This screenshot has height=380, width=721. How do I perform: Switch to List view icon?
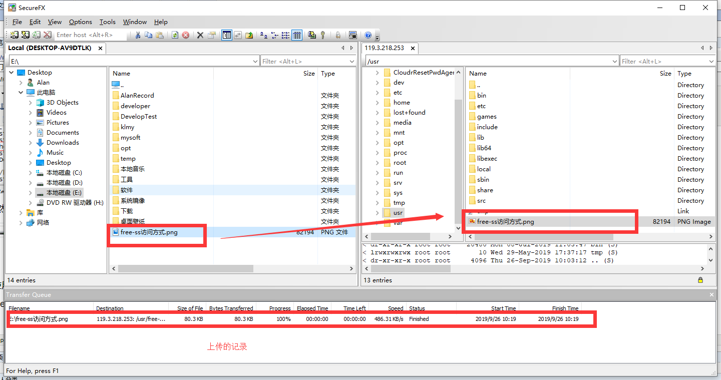pyautogui.click(x=285, y=35)
